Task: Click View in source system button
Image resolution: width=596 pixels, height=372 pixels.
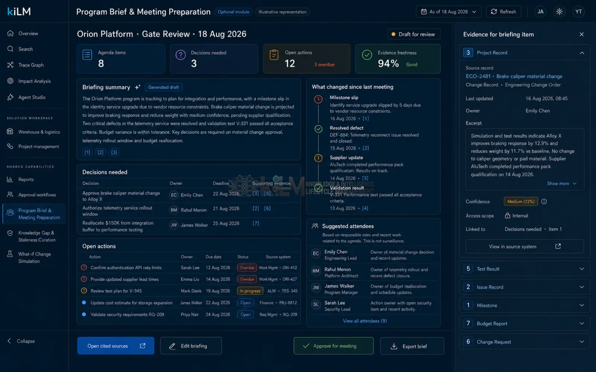Action: coord(524,247)
